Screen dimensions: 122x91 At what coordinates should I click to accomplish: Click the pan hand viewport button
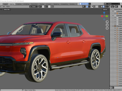tap(107, 25)
